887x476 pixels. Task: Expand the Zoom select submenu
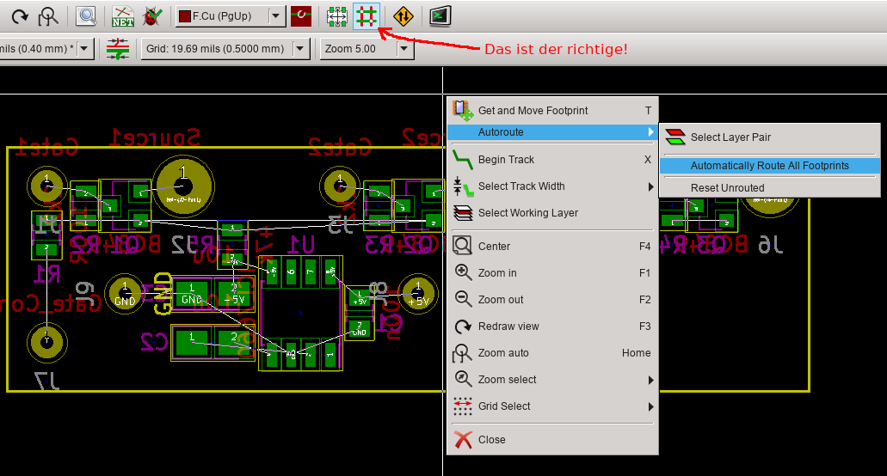[x=552, y=380]
